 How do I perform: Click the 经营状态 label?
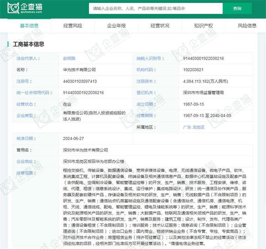26,104
